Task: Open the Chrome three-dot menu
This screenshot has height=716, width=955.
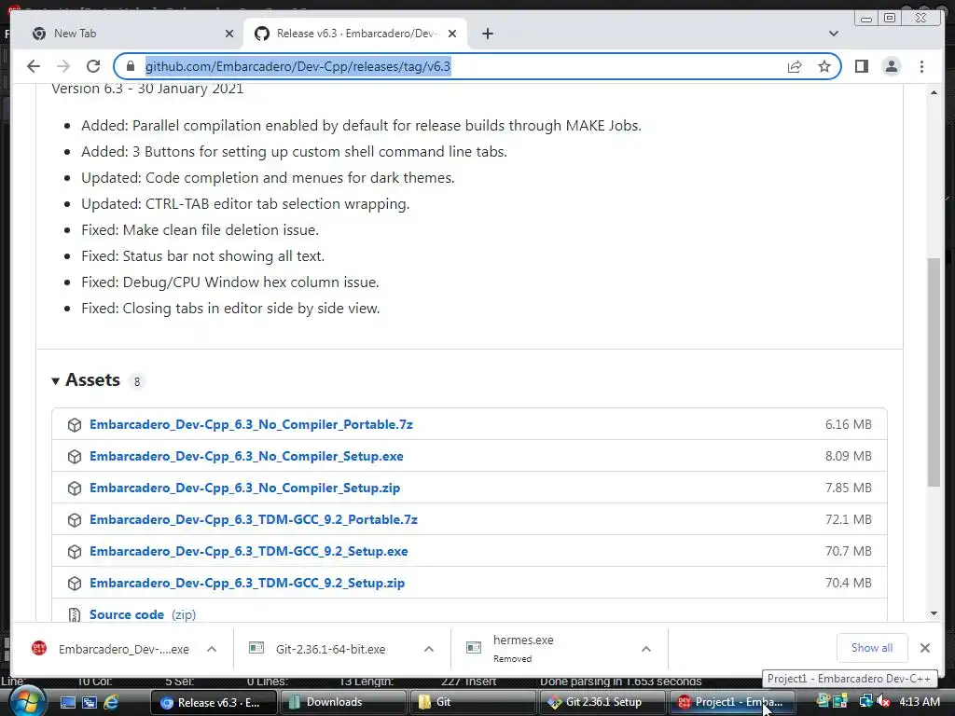Action: point(921,66)
